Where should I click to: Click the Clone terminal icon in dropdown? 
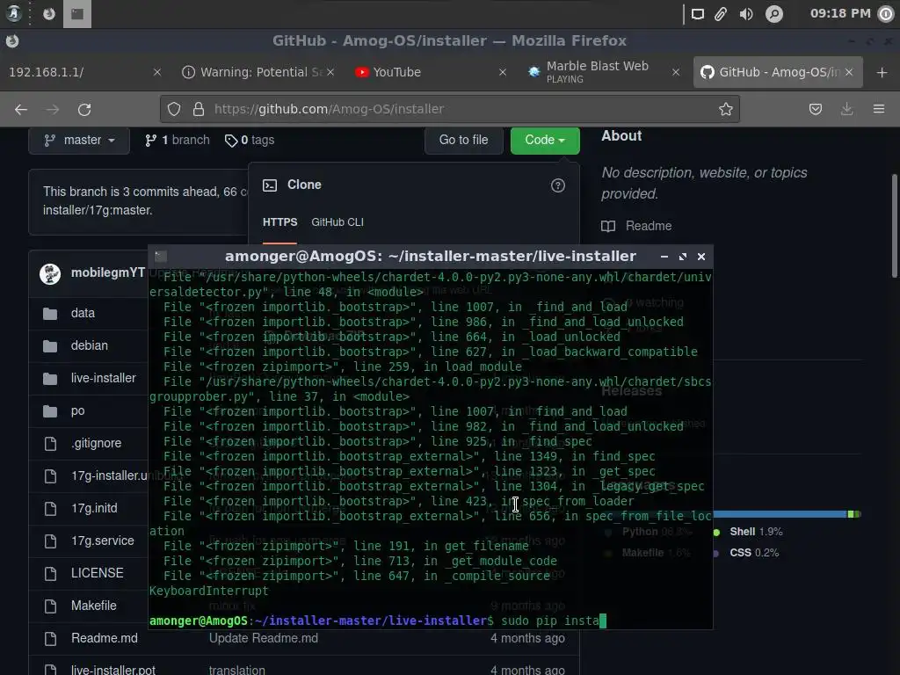click(x=270, y=185)
